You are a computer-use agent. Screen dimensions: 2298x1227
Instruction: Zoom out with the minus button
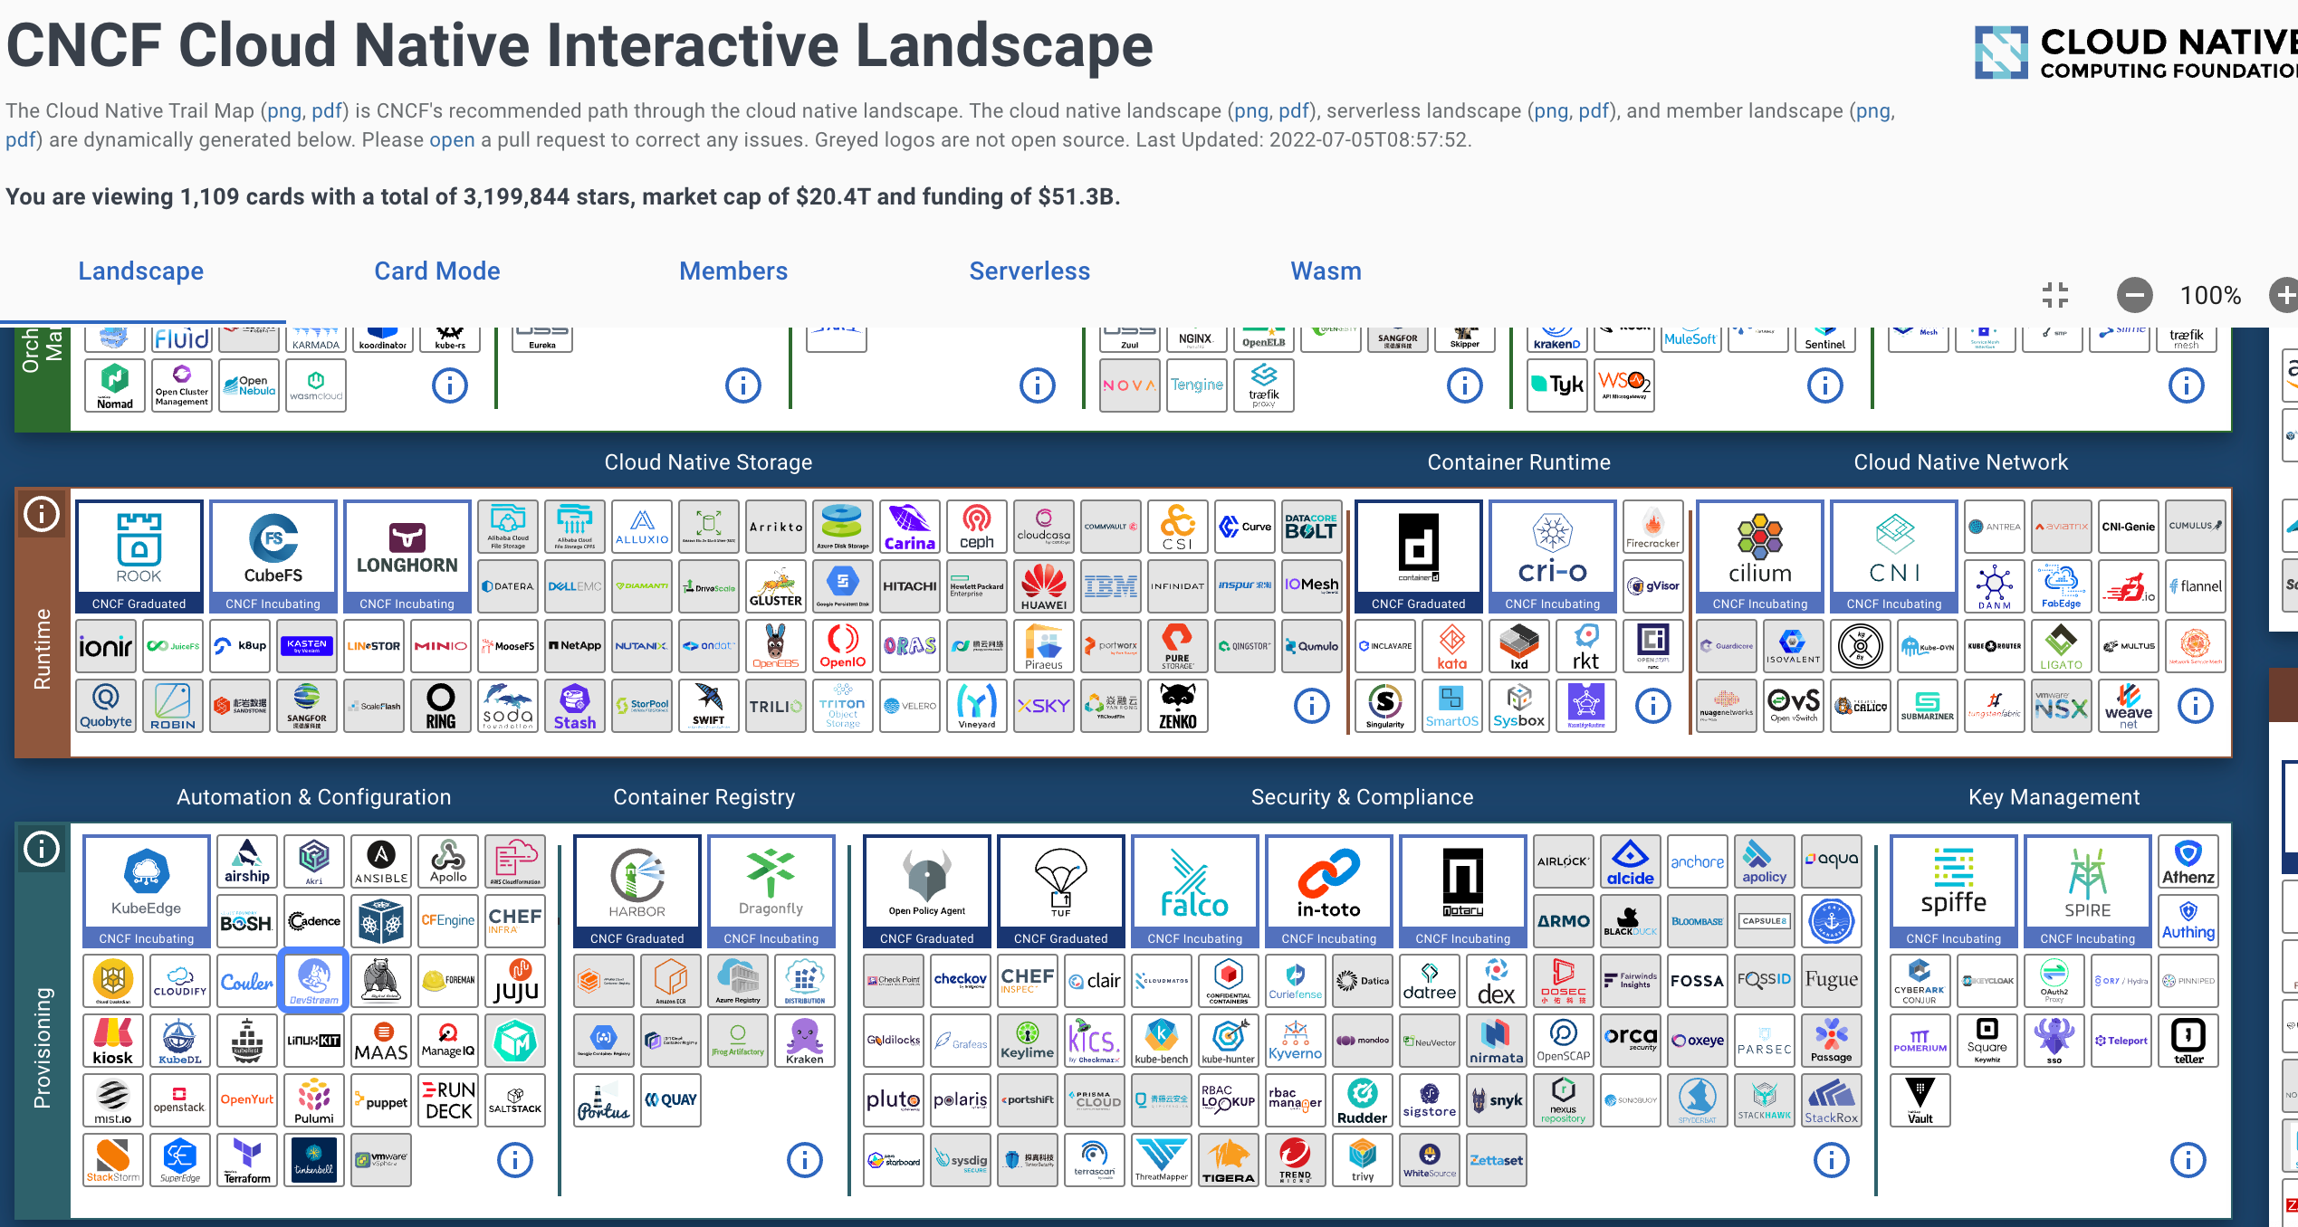click(x=2134, y=295)
